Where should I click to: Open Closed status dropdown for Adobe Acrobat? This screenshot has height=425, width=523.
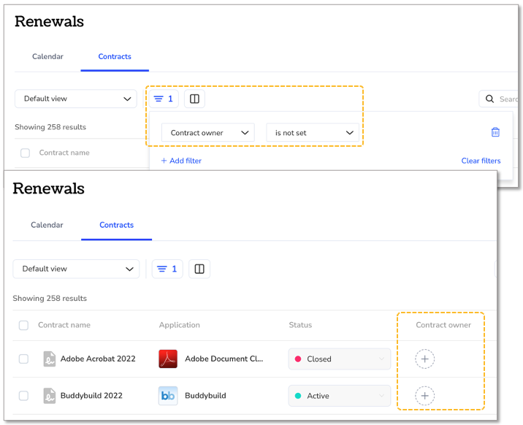pyautogui.click(x=340, y=359)
